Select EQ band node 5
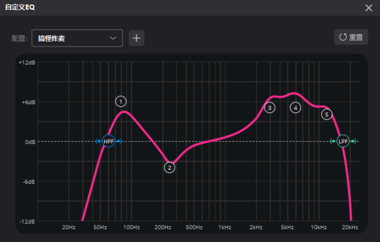 click(326, 114)
